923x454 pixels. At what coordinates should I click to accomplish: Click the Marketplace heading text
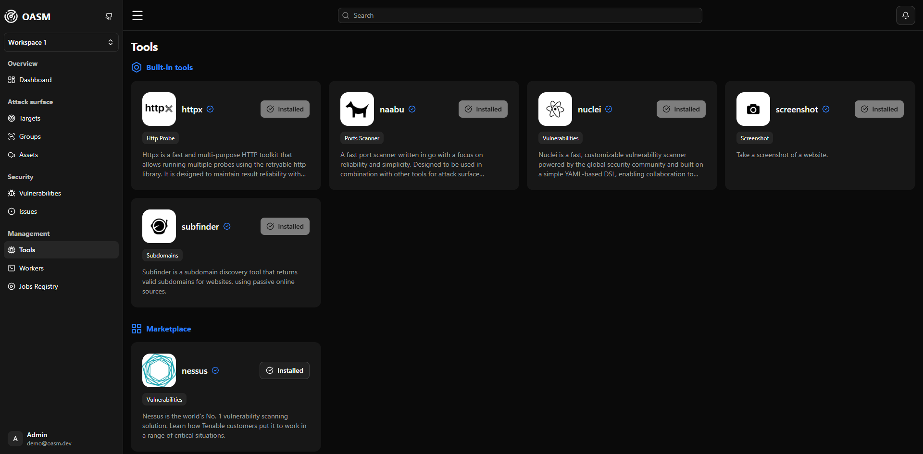click(169, 329)
